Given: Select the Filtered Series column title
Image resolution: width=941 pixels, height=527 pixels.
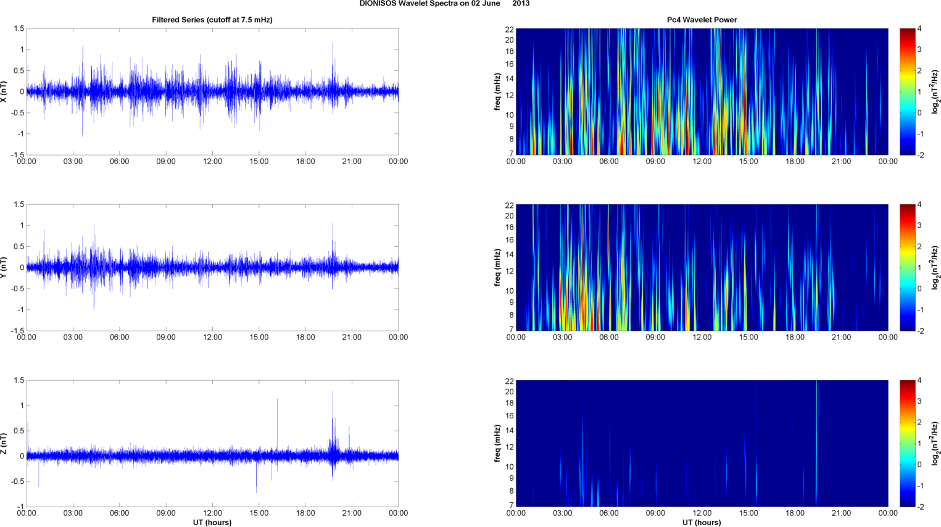Looking at the screenshot, I should pyautogui.click(x=212, y=20).
